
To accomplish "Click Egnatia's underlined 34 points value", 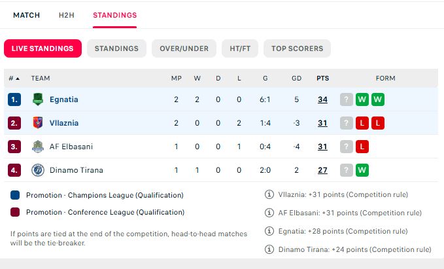I will pyautogui.click(x=322, y=99).
